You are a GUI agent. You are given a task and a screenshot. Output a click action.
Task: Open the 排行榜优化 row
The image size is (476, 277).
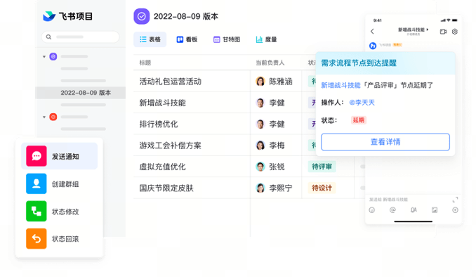[159, 124]
